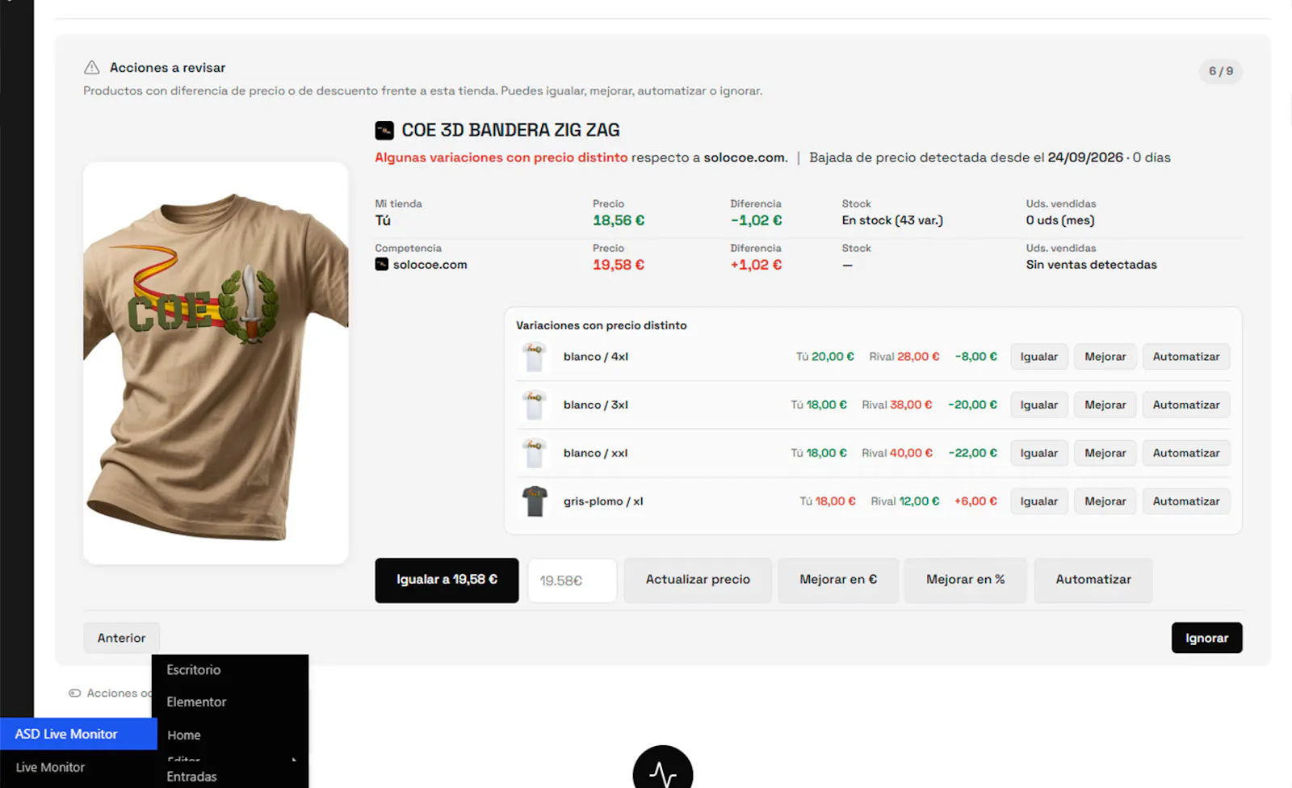Click the 6 / 9 progress counter badge

(x=1221, y=71)
